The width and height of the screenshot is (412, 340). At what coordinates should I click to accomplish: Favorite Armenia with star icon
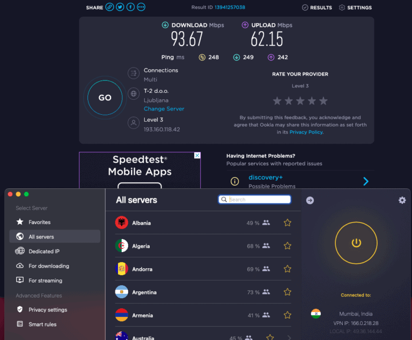click(x=288, y=315)
